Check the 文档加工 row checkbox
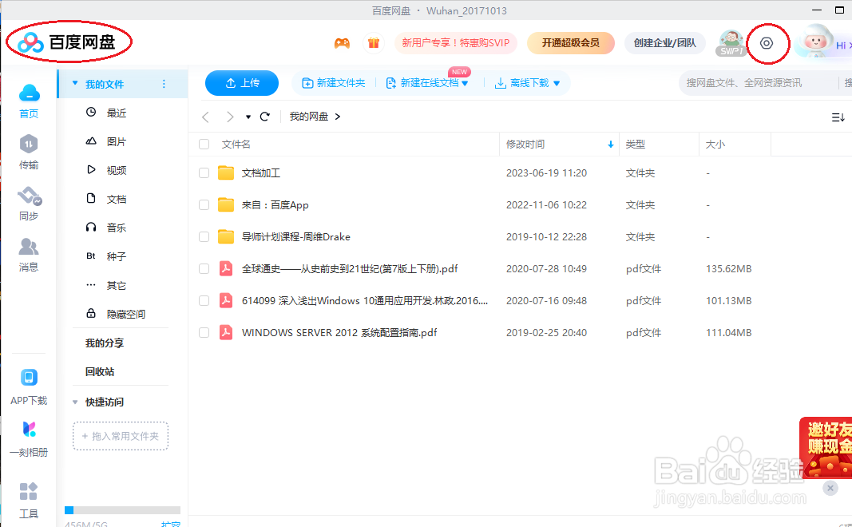 pos(204,172)
